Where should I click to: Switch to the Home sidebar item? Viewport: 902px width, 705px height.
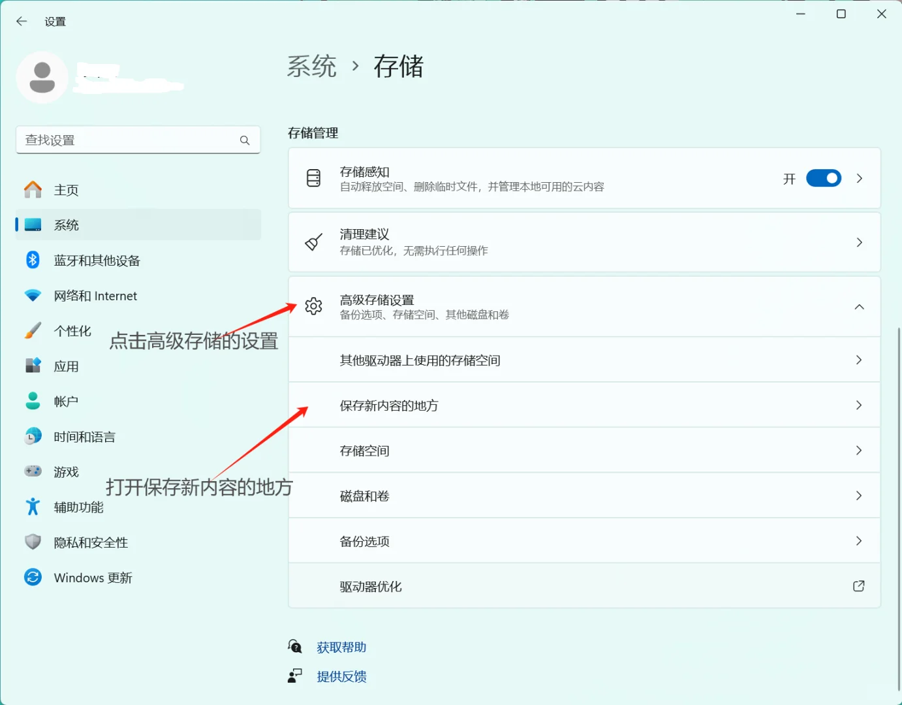[x=66, y=189]
